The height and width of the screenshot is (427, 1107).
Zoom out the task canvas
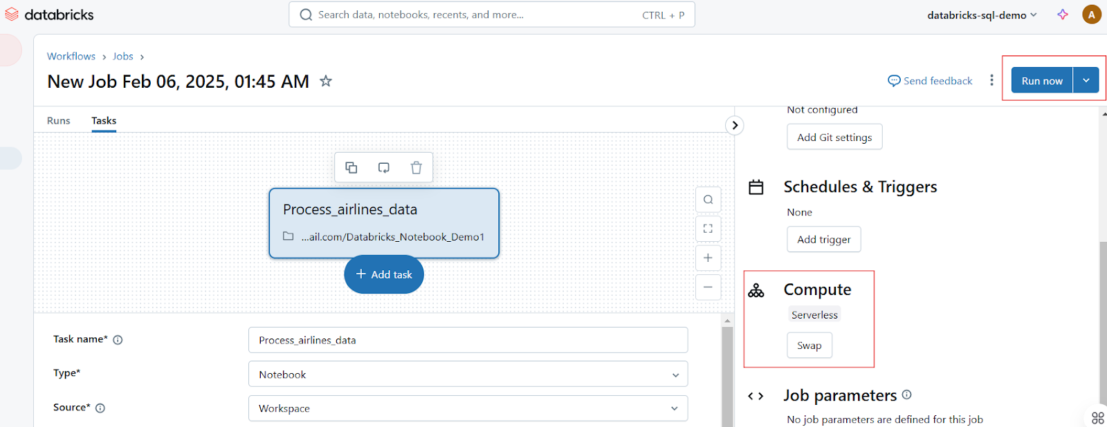pos(708,287)
